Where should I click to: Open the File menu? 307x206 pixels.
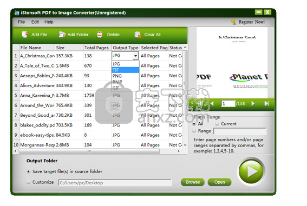21,22
